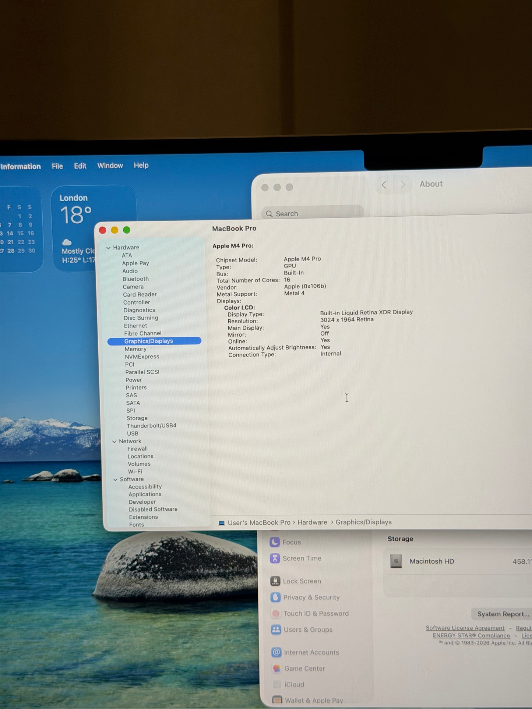The image size is (532, 709).
Task: Open Privacy & Security settings
Action: [x=305, y=598]
